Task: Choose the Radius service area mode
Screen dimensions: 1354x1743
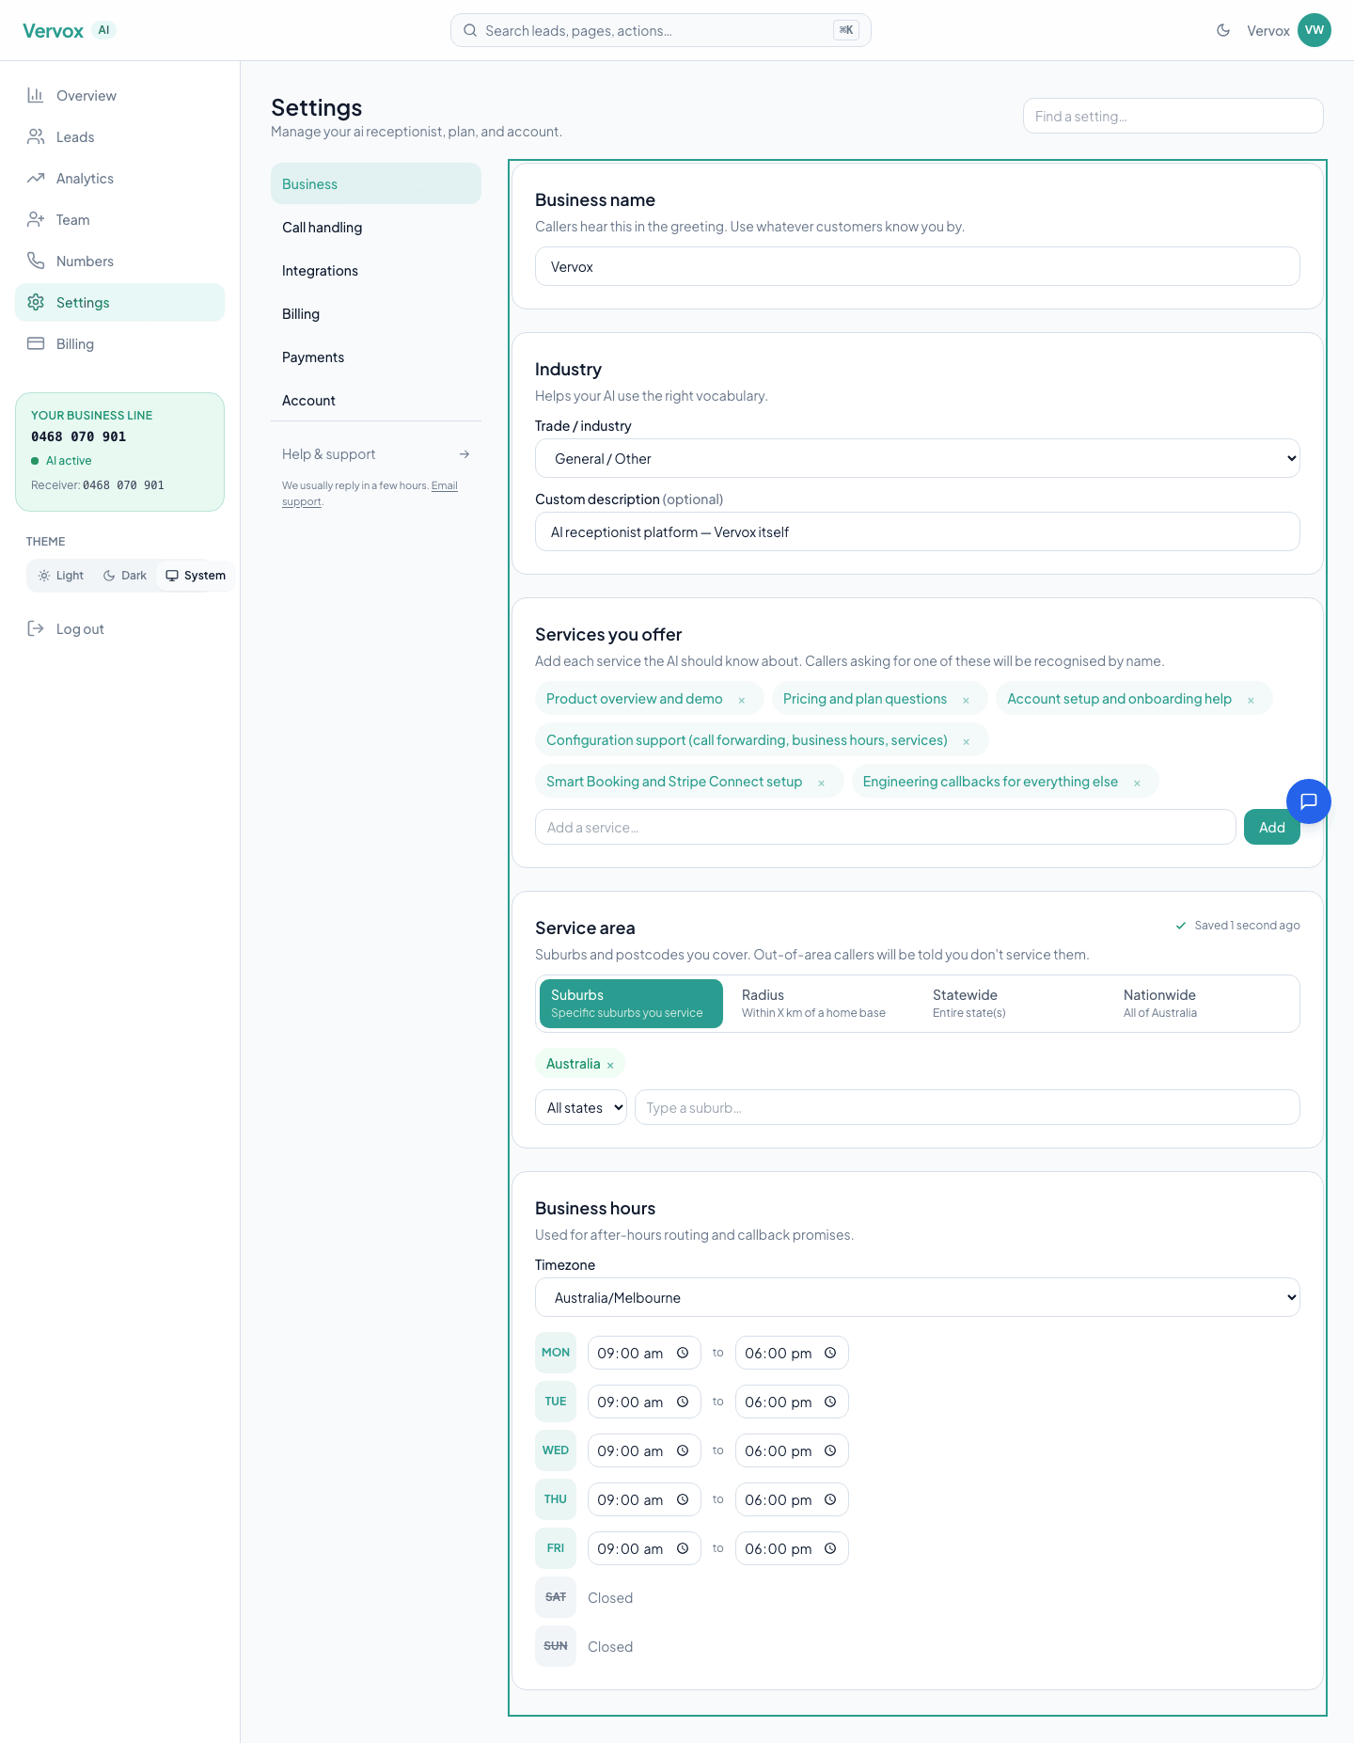Action: (821, 1004)
